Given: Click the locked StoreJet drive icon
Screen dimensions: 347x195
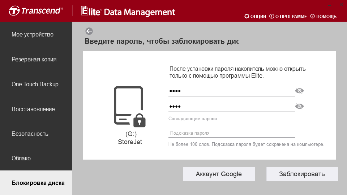Looking at the screenshot, I should [x=130, y=107].
